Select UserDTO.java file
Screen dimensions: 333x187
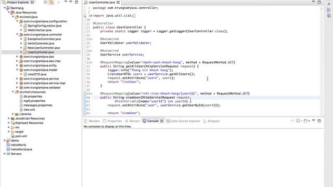(37, 74)
